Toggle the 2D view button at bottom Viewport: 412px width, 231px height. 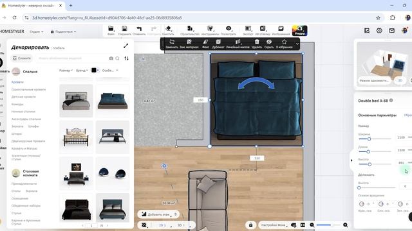coord(162,225)
